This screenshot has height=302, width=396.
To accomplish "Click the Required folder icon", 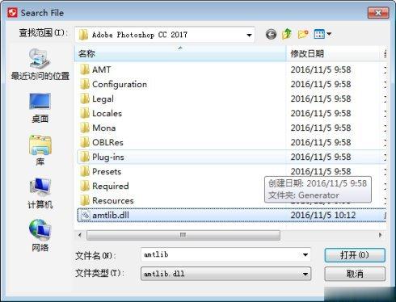I will (x=85, y=186).
